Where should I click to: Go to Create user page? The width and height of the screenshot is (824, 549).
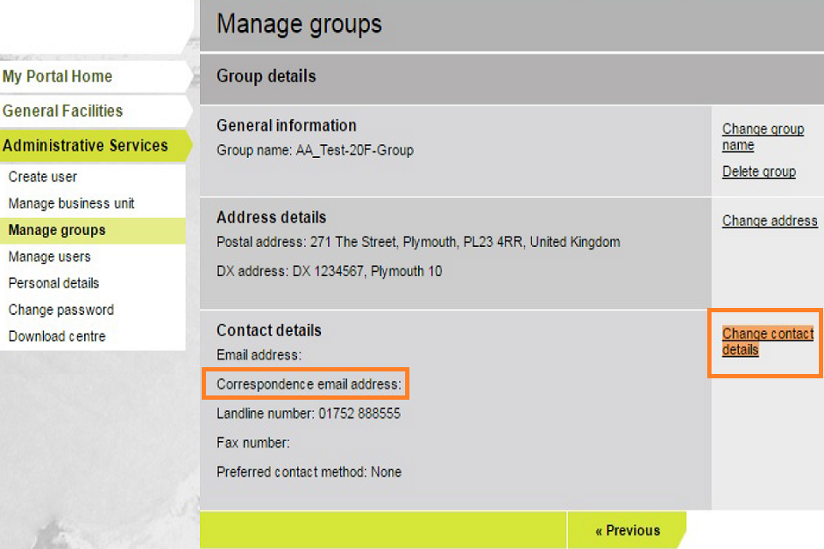43,177
